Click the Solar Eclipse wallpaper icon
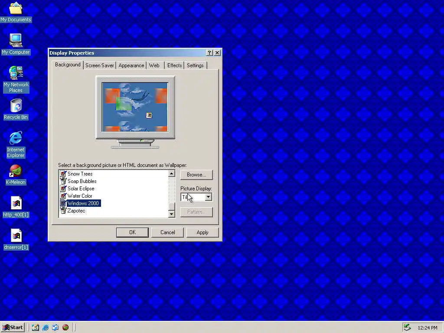The width and height of the screenshot is (444, 333). coord(63,188)
